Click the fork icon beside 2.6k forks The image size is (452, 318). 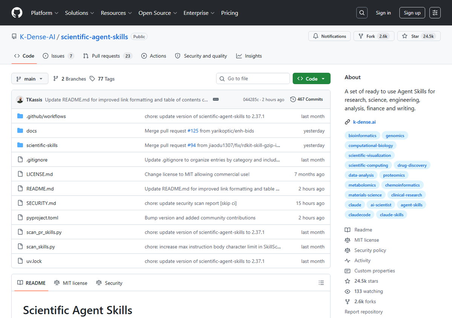(x=347, y=301)
